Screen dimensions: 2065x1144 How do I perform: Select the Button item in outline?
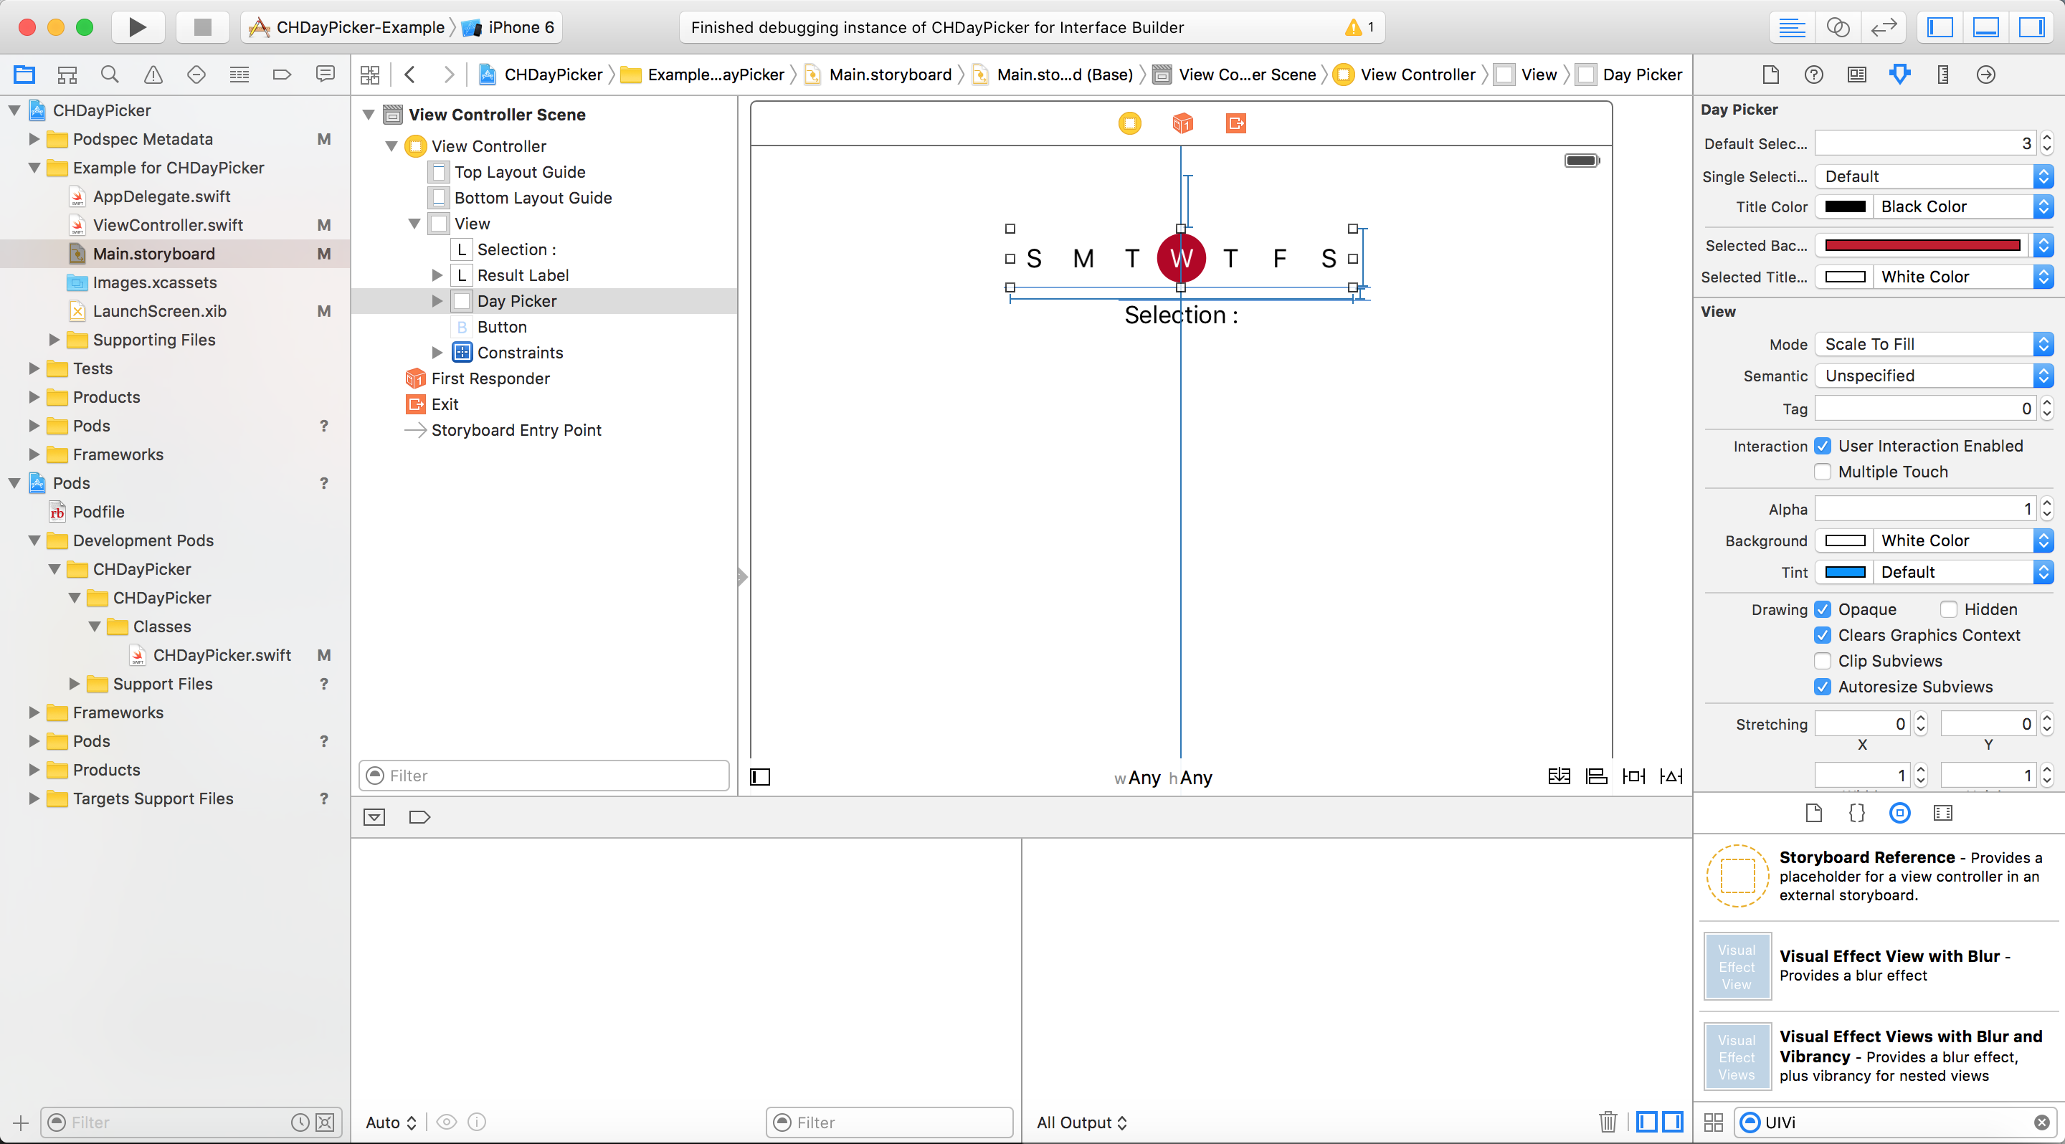pos(502,327)
